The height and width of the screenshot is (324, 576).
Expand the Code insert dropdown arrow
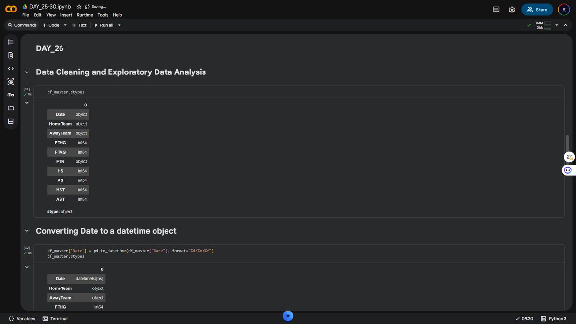[x=65, y=25]
